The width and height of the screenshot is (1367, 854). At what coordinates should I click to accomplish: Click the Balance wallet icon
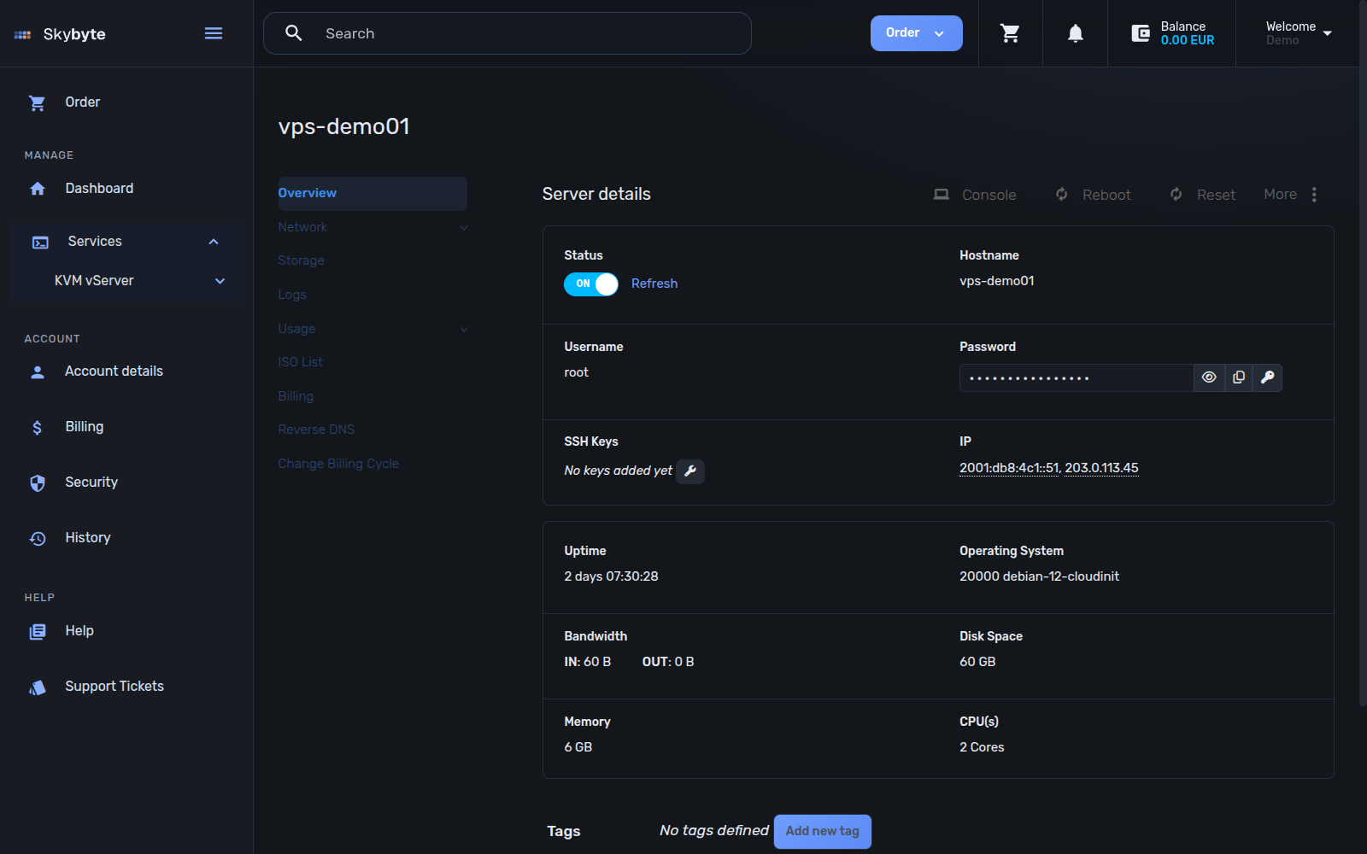pos(1141,33)
